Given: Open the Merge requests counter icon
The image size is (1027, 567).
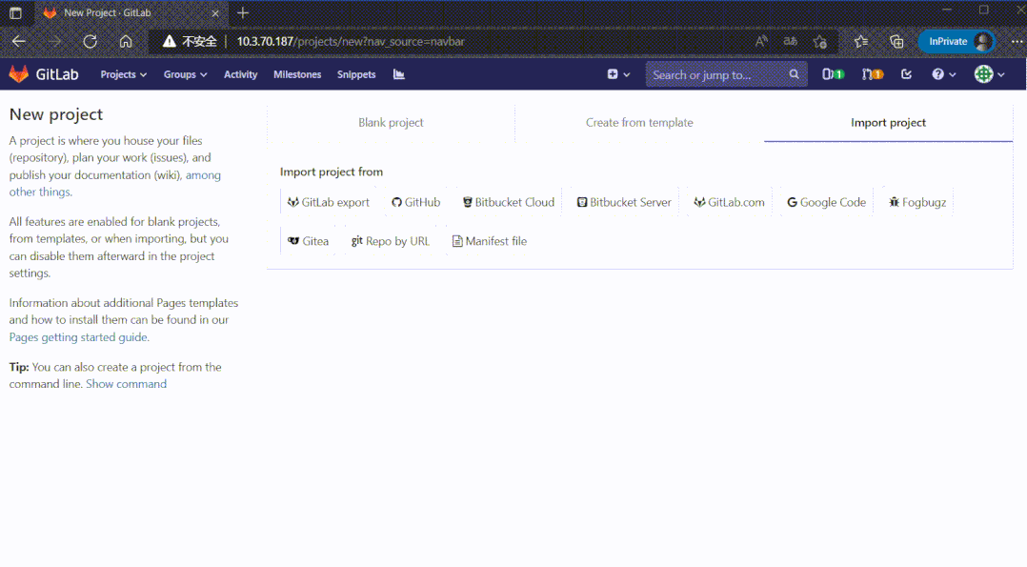Looking at the screenshot, I should [x=872, y=74].
